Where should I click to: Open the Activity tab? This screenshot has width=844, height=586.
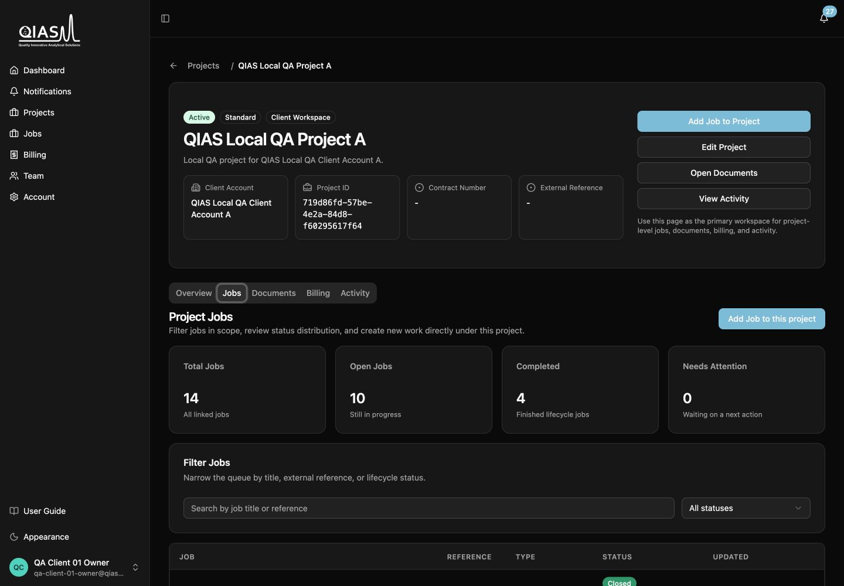pos(355,293)
